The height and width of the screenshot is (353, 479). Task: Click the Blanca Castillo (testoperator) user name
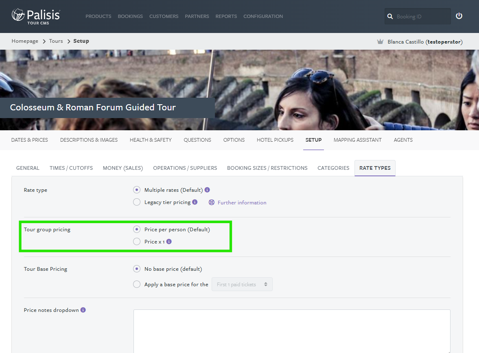425,42
